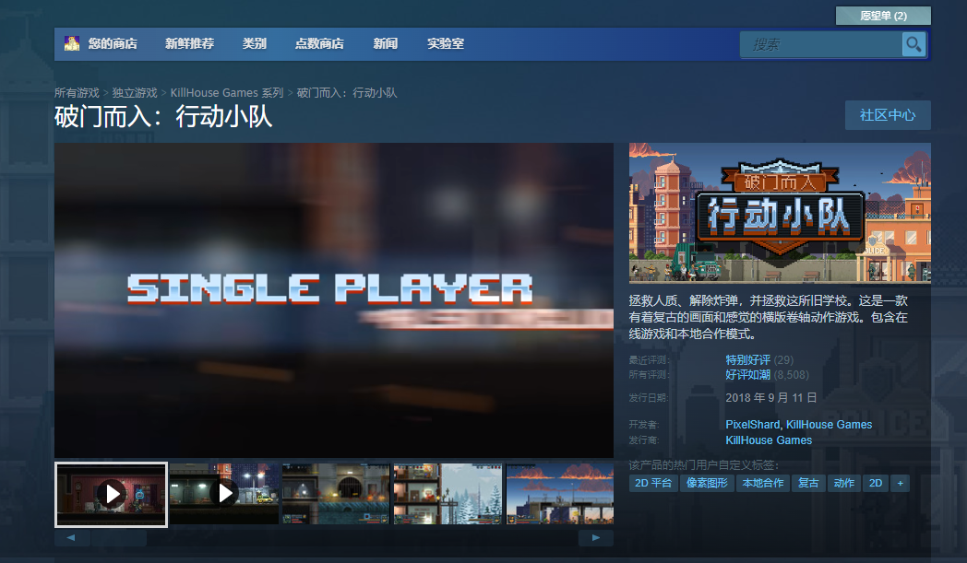The width and height of the screenshot is (967, 563).
Task: Select the 像素图形 tag
Action: point(707,483)
